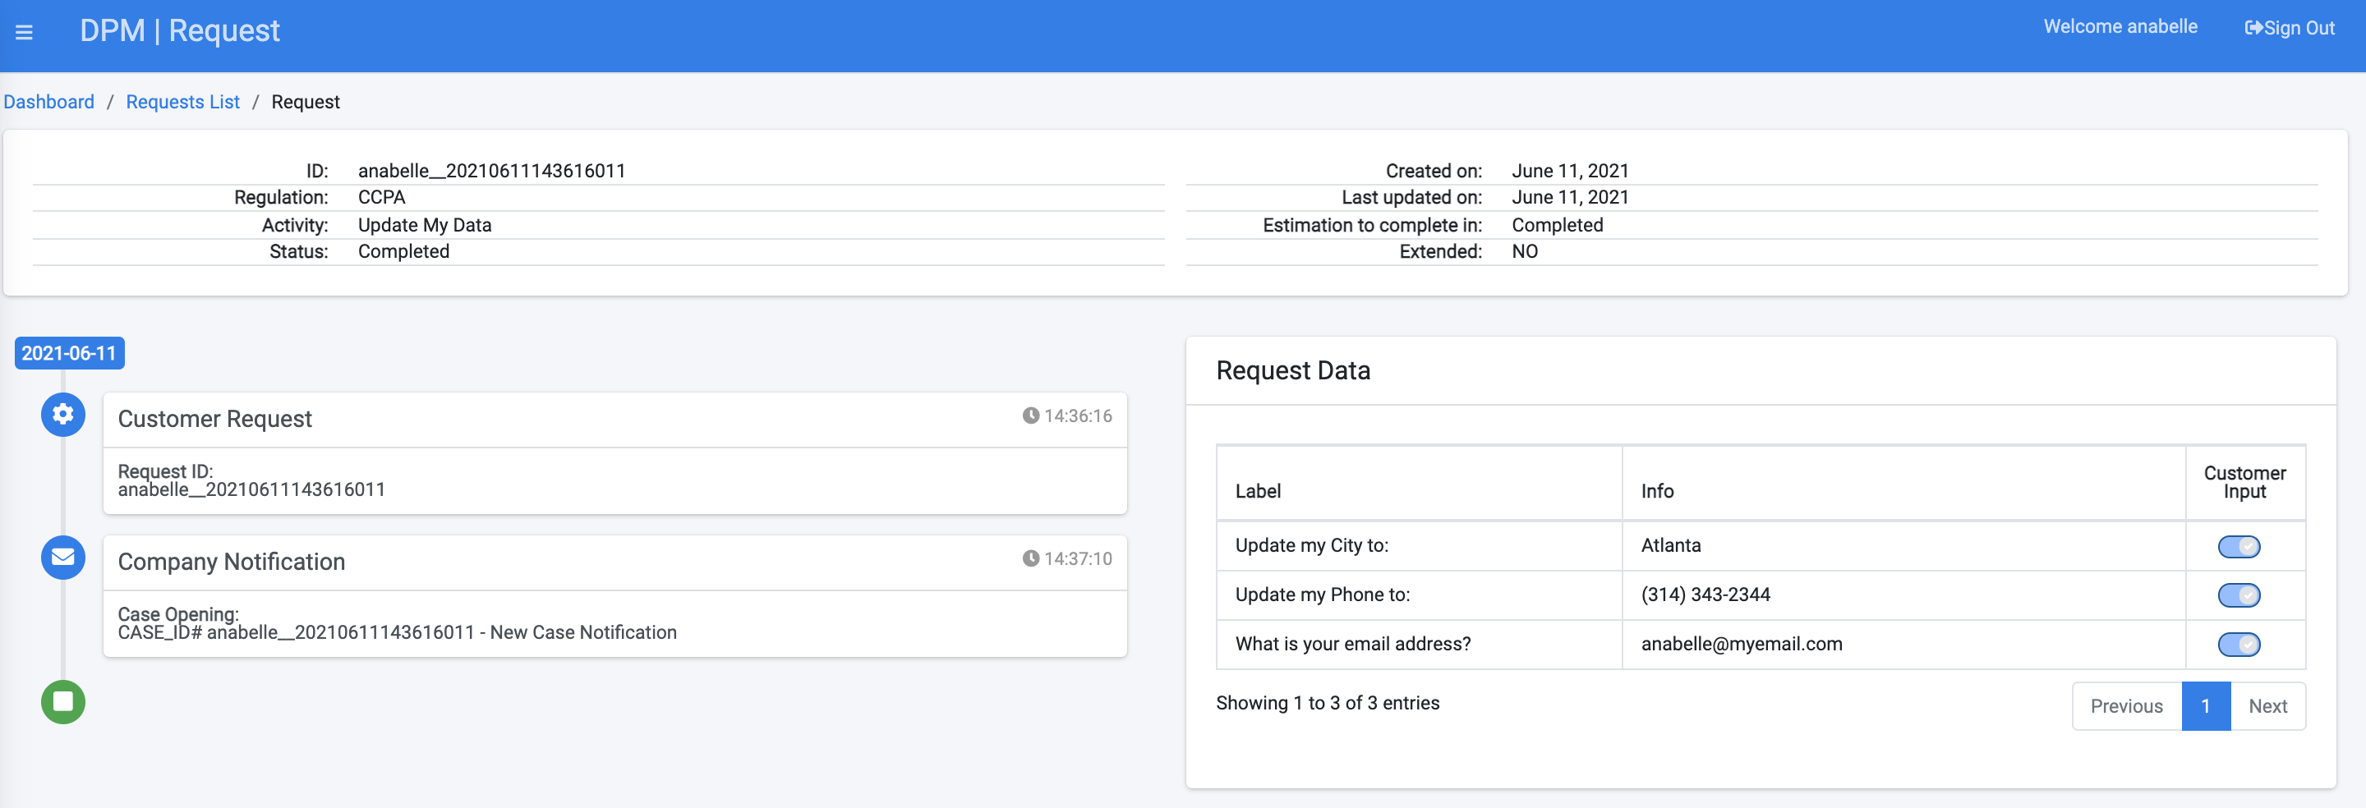Image resolution: width=2366 pixels, height=808 pixels.
Task: Click the Welcome anabelle text
Action: coord(2119,26)
